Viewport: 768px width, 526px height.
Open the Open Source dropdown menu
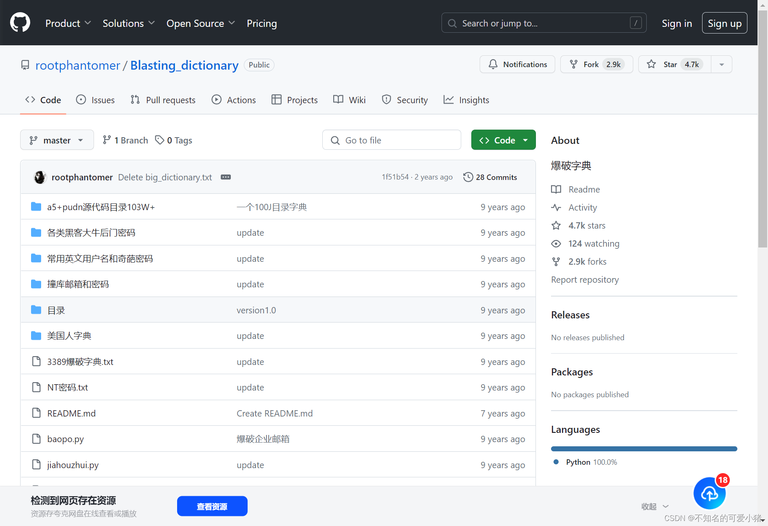[201, 23]
